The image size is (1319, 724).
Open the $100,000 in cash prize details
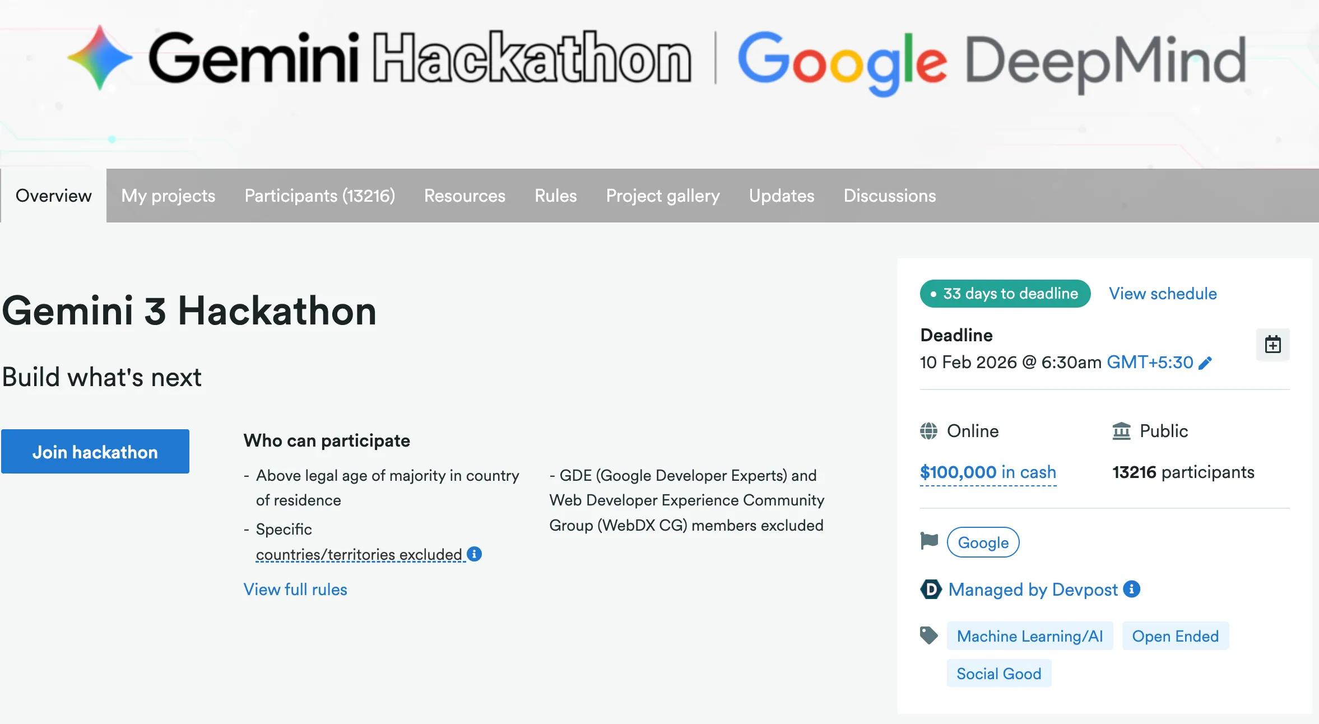pos(987,472)
